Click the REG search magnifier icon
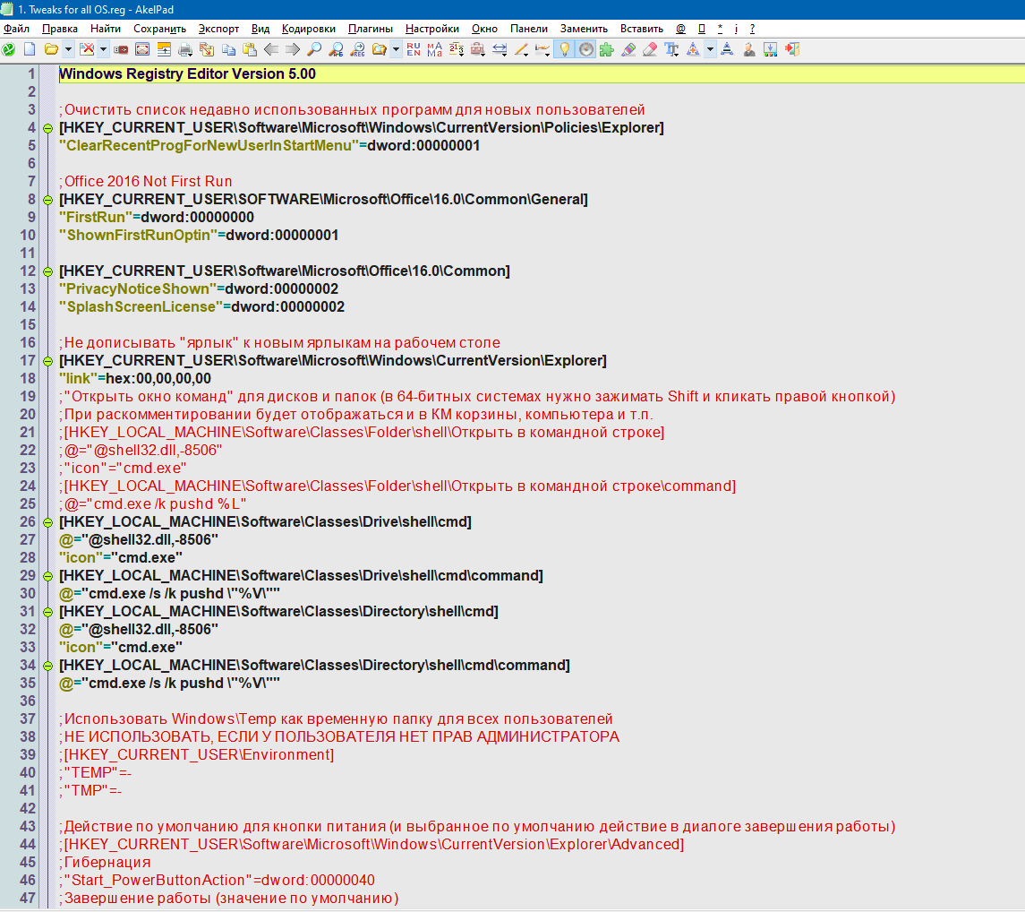The width and height of the screenshot is (1025, 912). click(357, 50)
